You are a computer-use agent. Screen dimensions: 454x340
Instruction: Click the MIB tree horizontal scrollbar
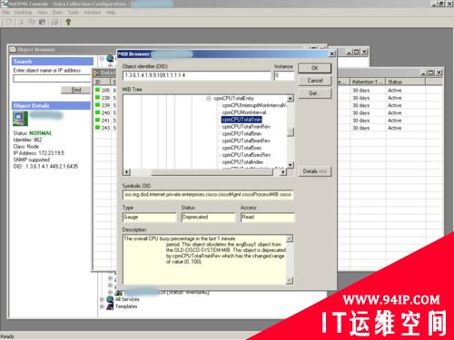[204, 172]
